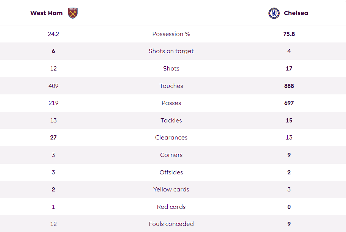The width and height of the screenshot is (346, 232).
Task: Open the West Ham team name link
Action: [x=47, y=13]
